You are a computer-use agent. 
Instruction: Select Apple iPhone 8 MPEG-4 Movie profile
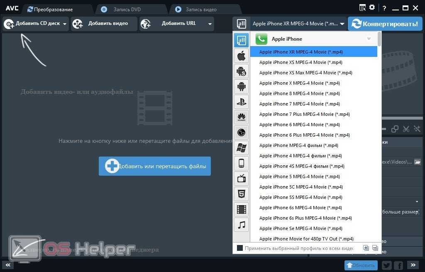pyautogui.click(x=299, y=93)
